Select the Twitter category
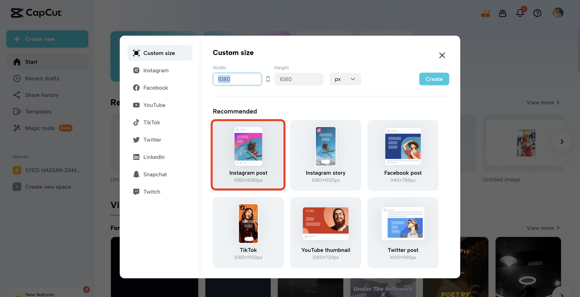The width and height of the screenshot is (580, 297). [x=160, y=140]
